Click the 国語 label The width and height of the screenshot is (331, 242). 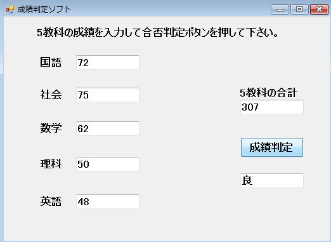point(51,62)
